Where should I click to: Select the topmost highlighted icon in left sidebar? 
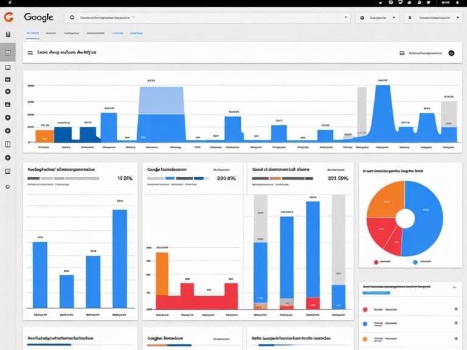pyautogui.click(x=8, y=53)
